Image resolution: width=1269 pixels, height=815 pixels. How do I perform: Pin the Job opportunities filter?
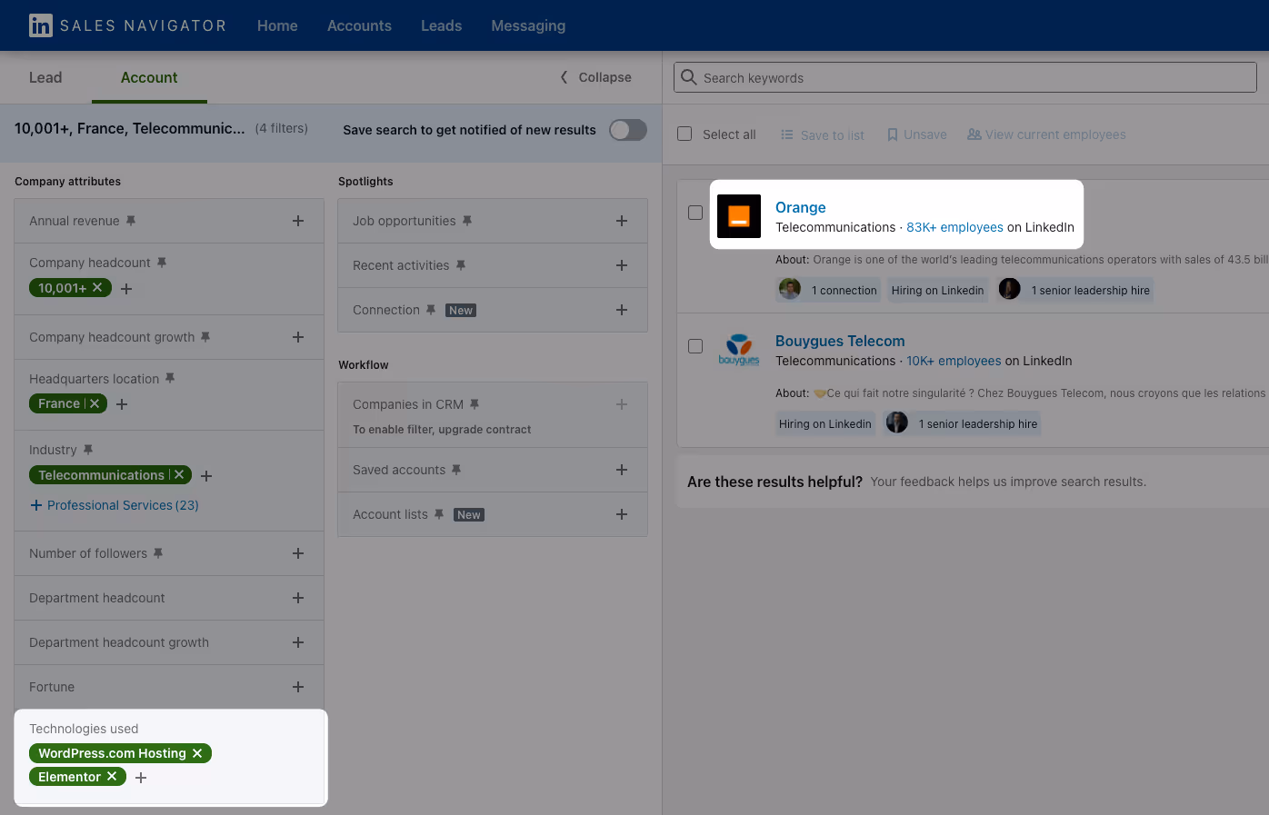click(x=467, y=221)
